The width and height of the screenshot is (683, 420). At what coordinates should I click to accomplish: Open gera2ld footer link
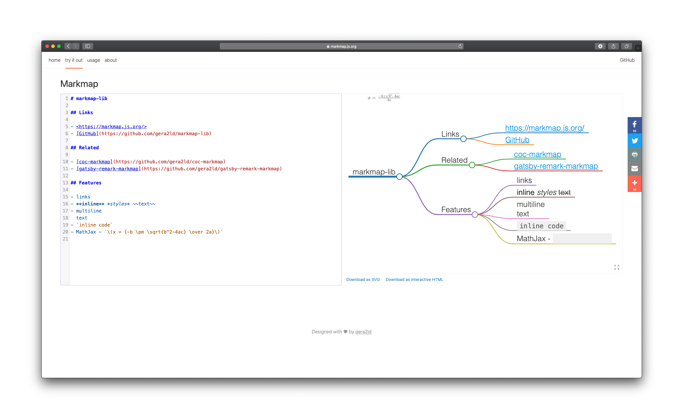pyautogui.click(x=363, y=332)
